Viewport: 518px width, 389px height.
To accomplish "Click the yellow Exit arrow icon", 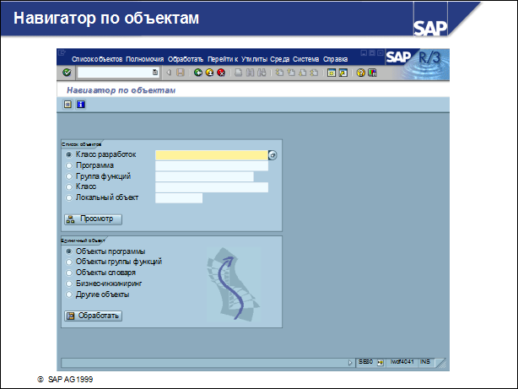I will [208, 73].
